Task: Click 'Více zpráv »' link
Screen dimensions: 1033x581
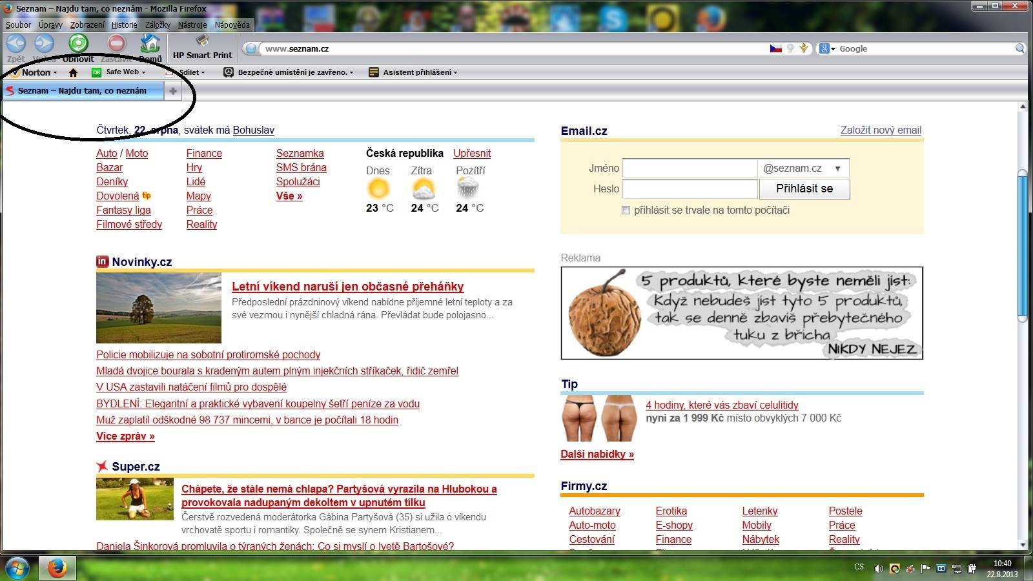Action: click(125, 436)
